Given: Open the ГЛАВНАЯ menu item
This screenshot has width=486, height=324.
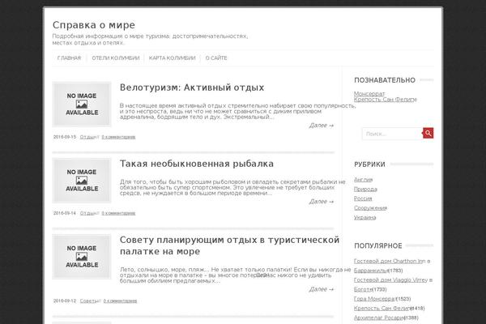Looking at the screenshot, I should [69, 58].
